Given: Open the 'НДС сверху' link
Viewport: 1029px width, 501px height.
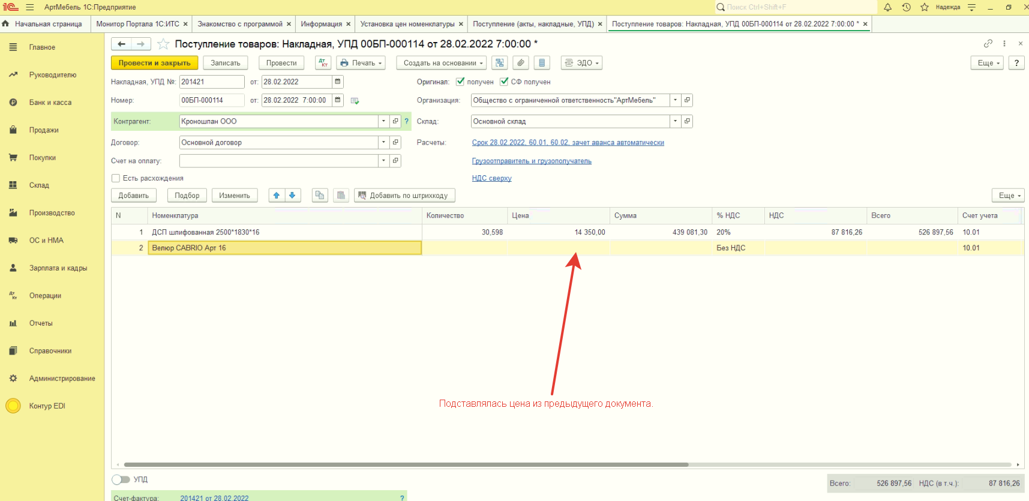Looking at the screenshot, I should [x=491, y=178].
